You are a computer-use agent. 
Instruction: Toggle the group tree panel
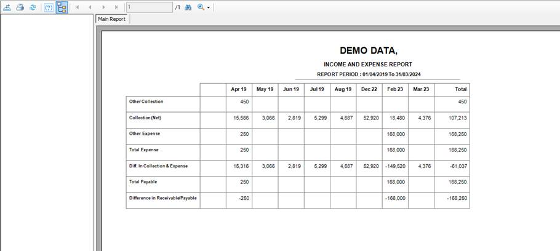pos(62,7)
